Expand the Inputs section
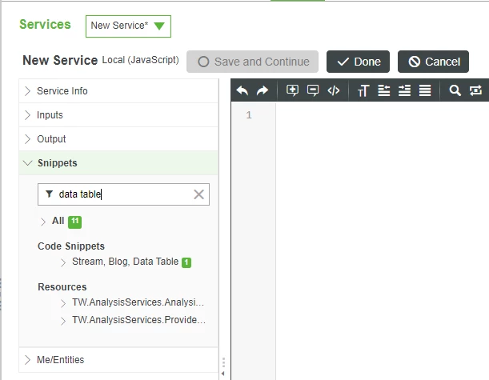 click(x=118, y=115)
